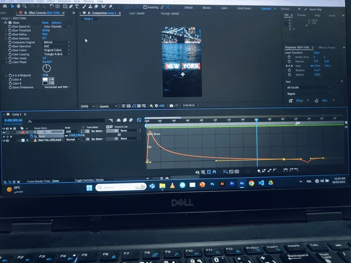Click the Scale stopwatch in the timeline
The image size is (351, 263).
tap(31, 136)
